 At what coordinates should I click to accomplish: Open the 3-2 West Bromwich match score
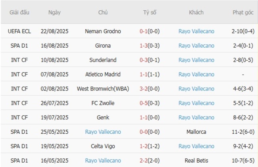[145, 89]
